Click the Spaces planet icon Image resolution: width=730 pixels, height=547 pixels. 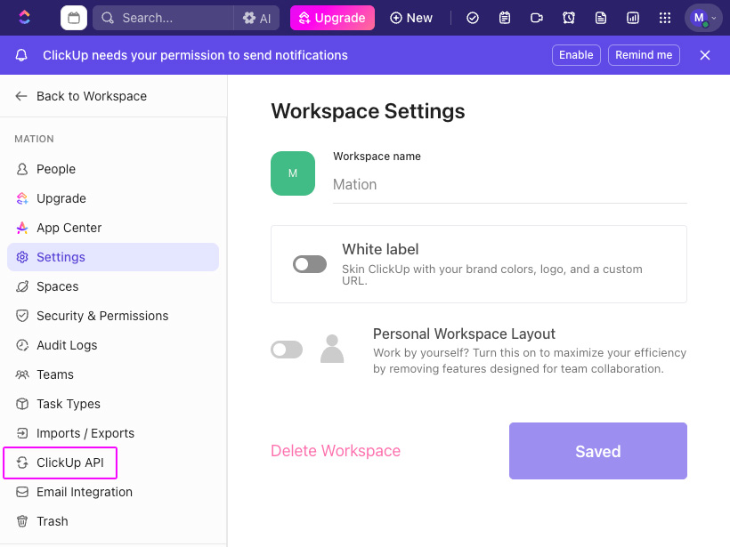22,286
